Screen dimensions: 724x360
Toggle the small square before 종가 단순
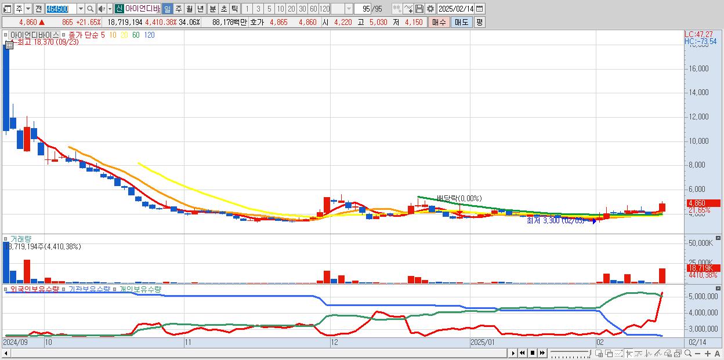(64, 35)
